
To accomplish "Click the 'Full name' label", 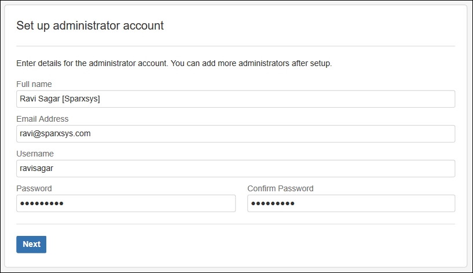I will click(34, 84).
